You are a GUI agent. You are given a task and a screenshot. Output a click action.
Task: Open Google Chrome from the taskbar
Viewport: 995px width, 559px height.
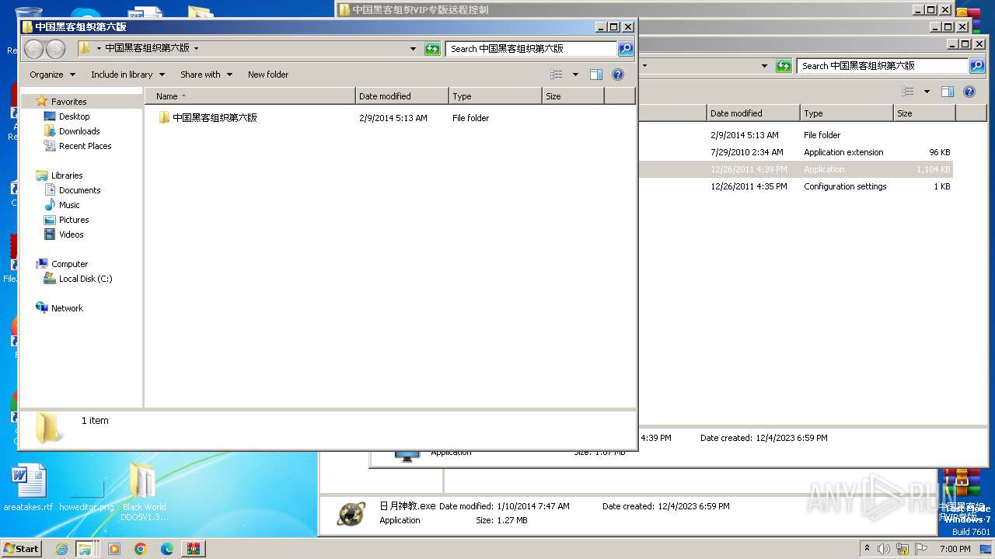(x=141, y=549)
